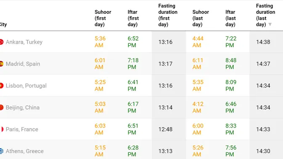Viewport: 283px width, 159px height.
Task: Sort by Suhoor (first day) column header
Action: [x=103, y=18]
